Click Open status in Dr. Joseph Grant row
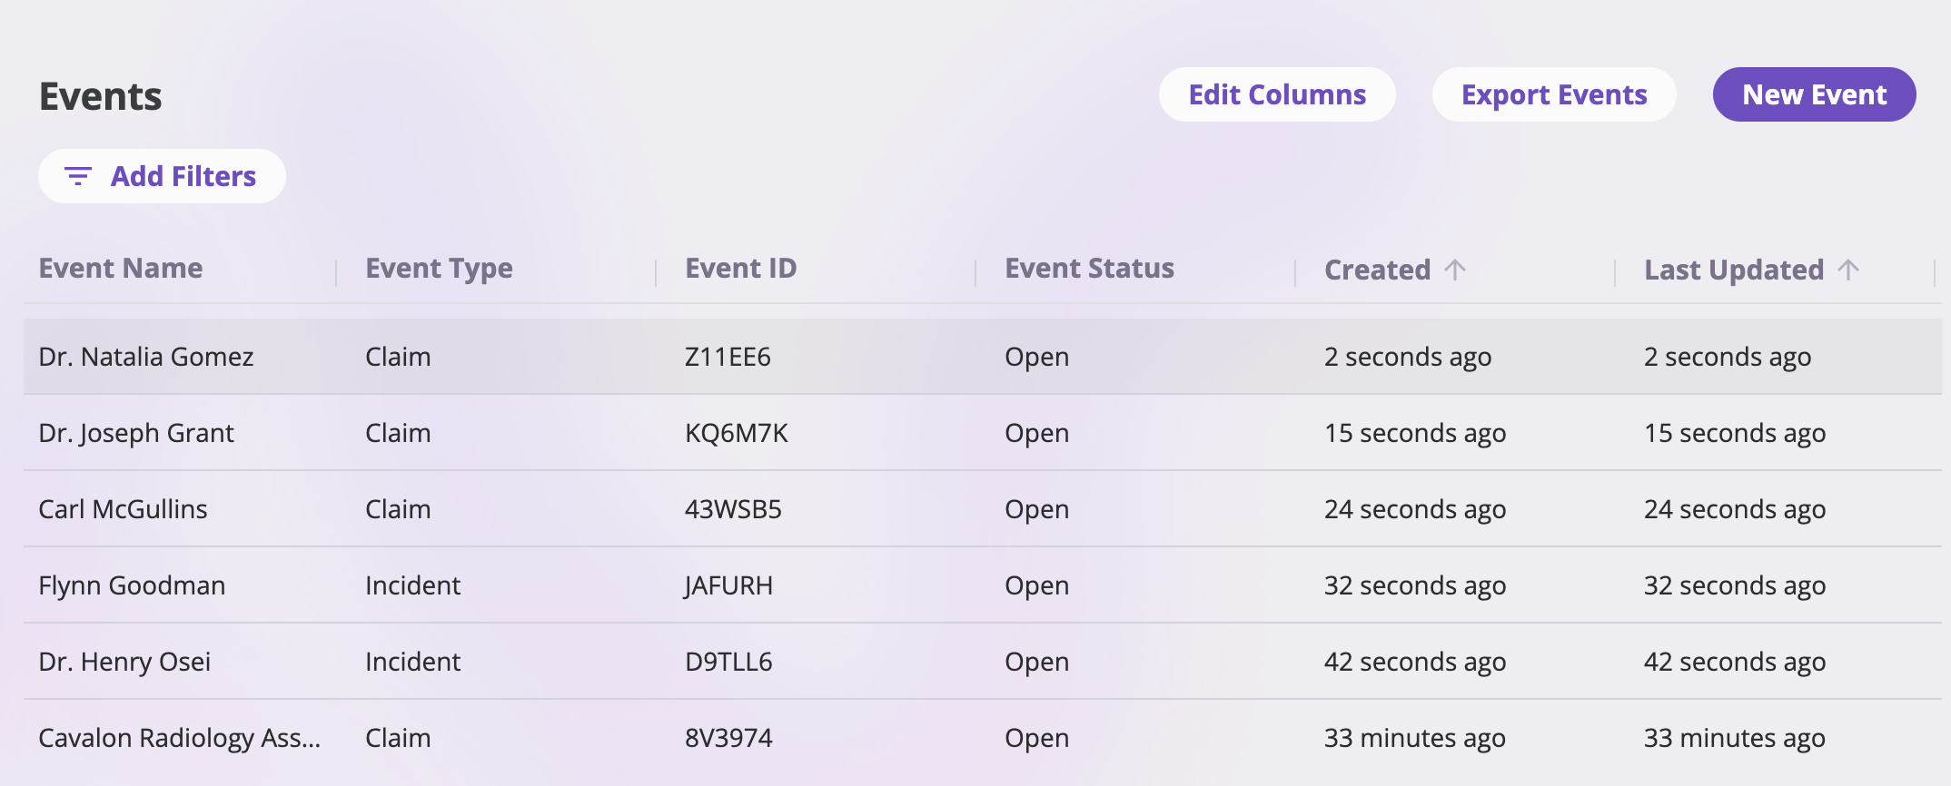Screen dimensions: 1951x786 [x=1036, y=434]
